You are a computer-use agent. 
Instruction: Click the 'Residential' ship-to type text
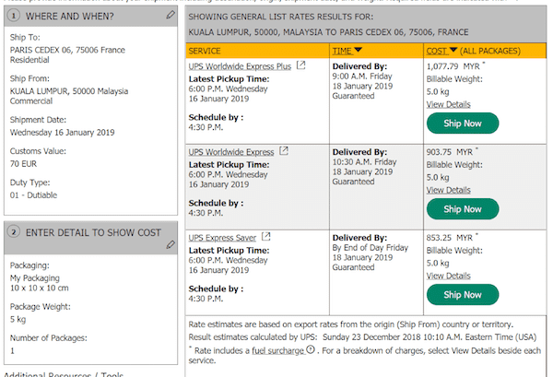(29, 60)
